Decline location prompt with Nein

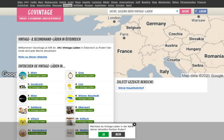[x=118, y=134]
